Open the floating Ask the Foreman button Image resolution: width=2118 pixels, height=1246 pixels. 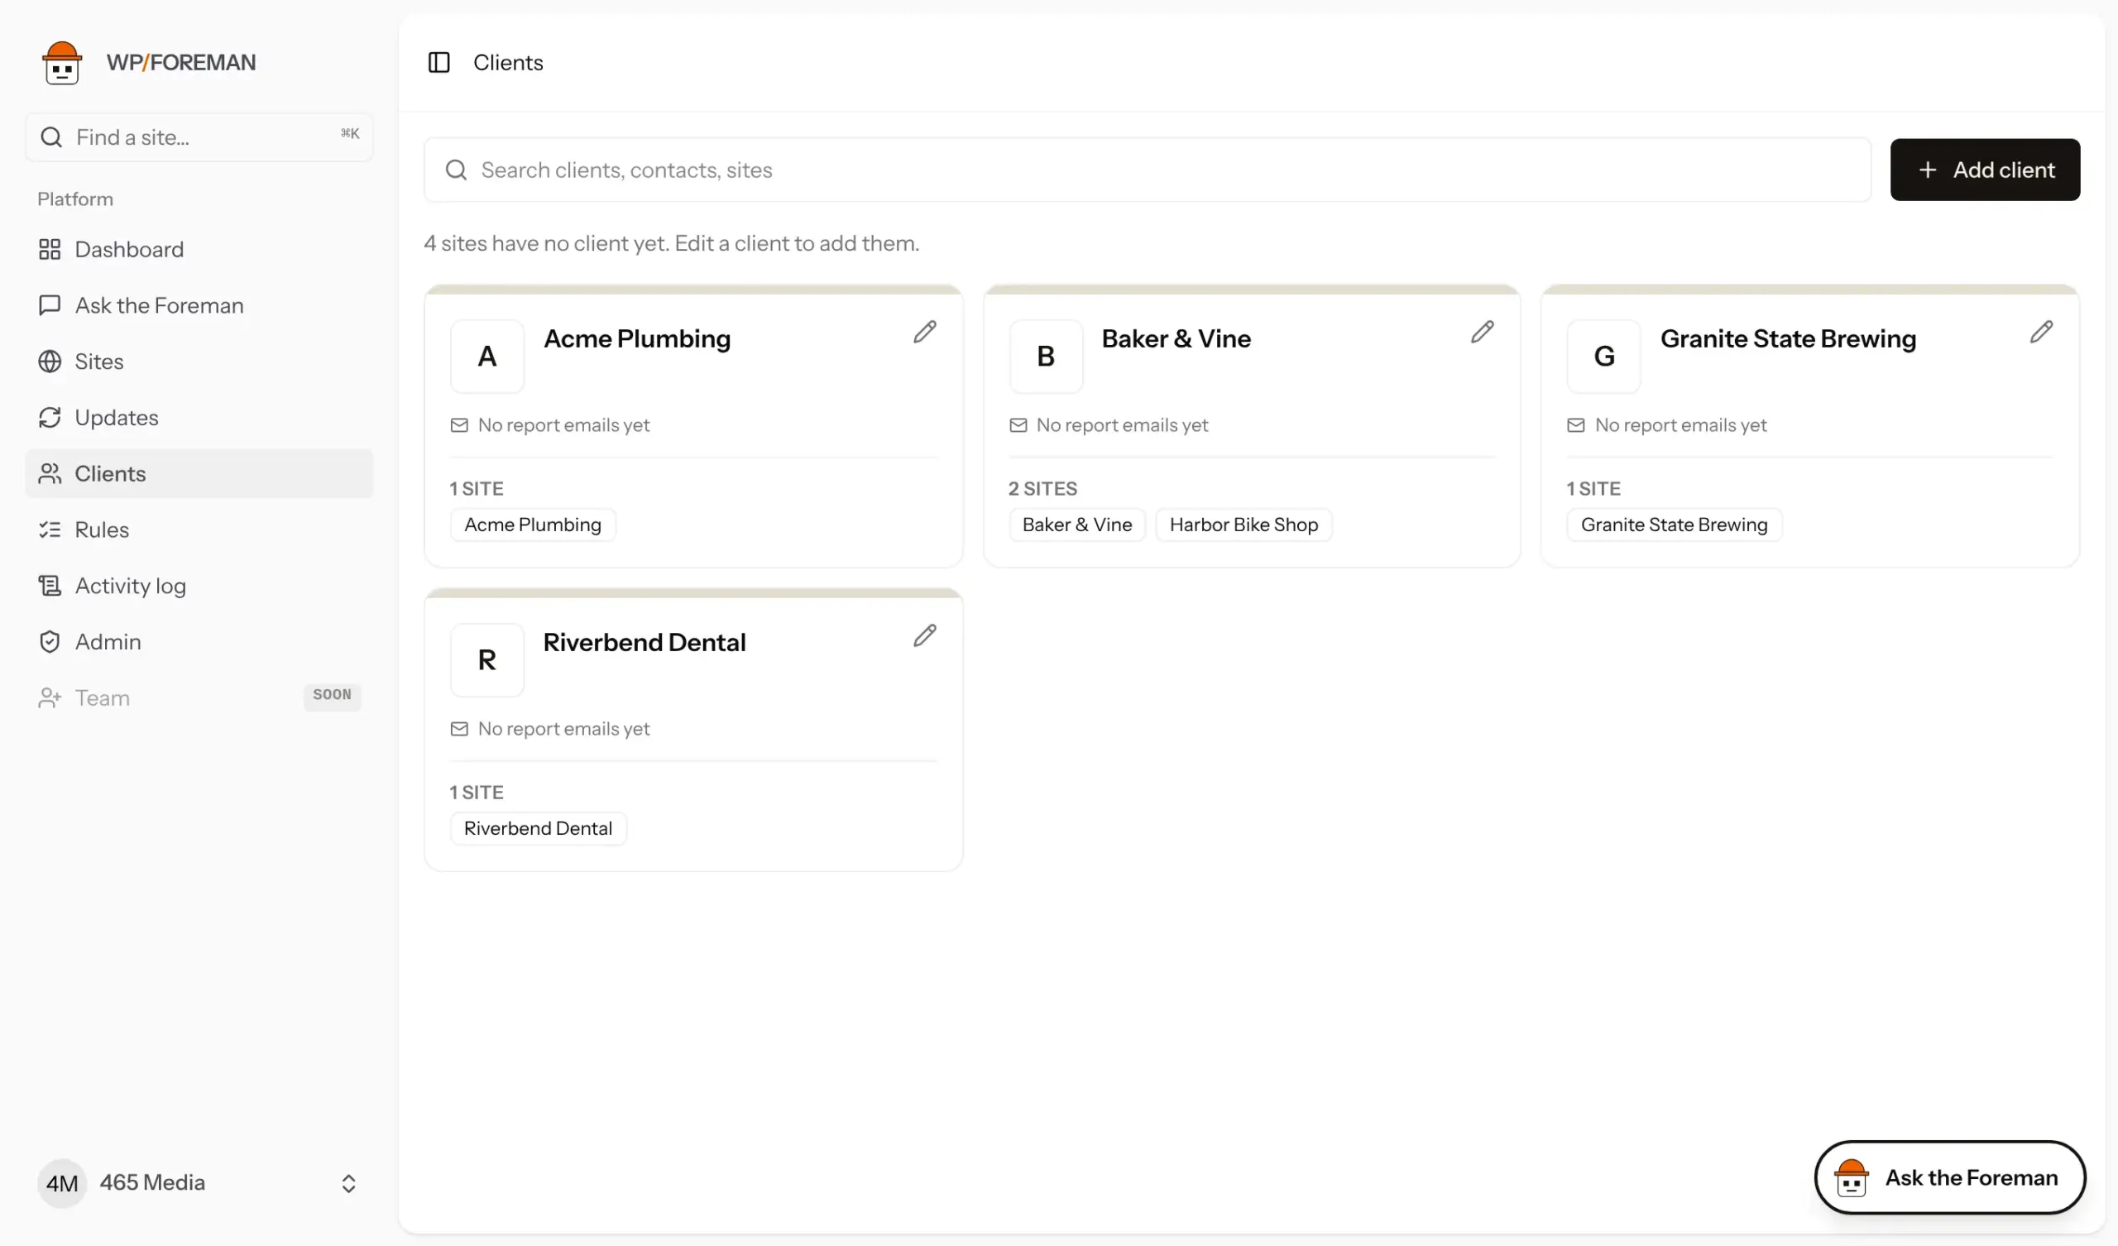[x=1950, y=1177]
